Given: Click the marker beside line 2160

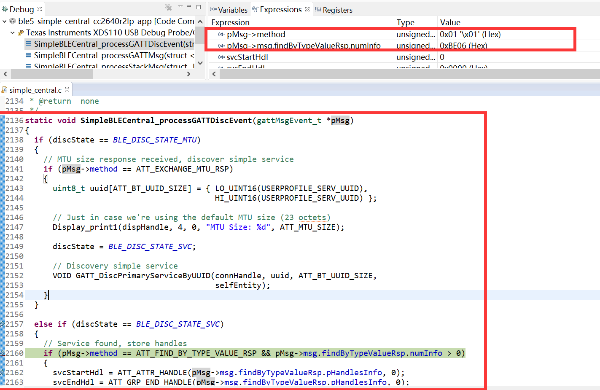Looking at the screenshot, I should (2, 353).
